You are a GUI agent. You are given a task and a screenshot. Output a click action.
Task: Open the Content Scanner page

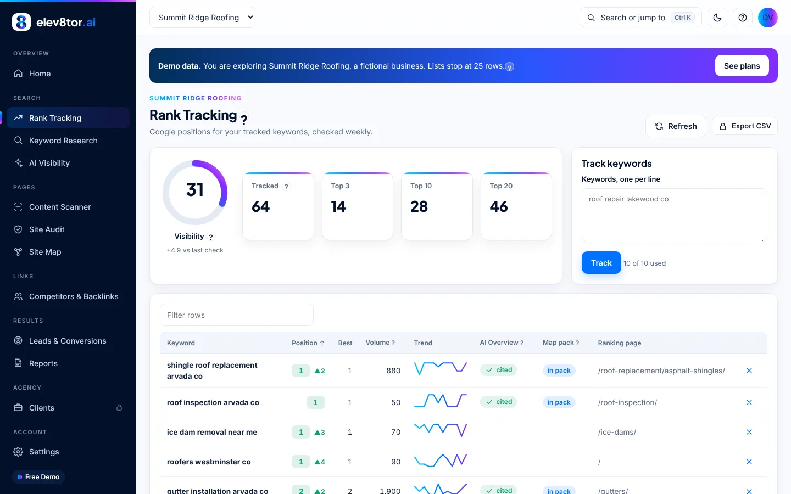click(x=68, y=207)
